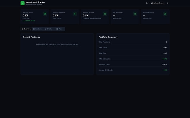
Task: Click the Recent Positions heading
Action: (31, 37)
